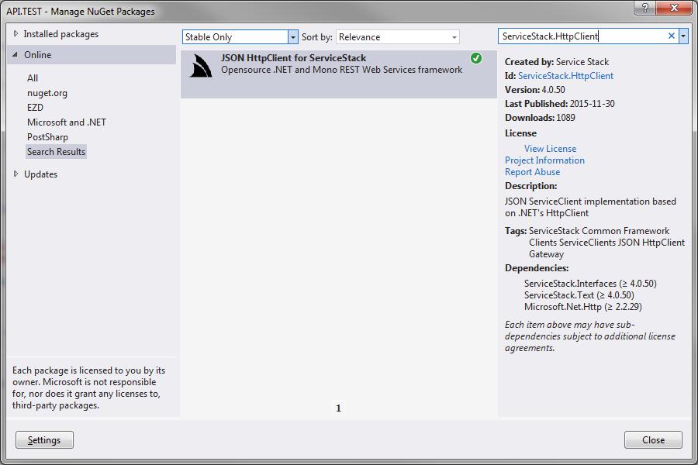Select the EZD package source

pyautogui.click(x=35, y=108)
